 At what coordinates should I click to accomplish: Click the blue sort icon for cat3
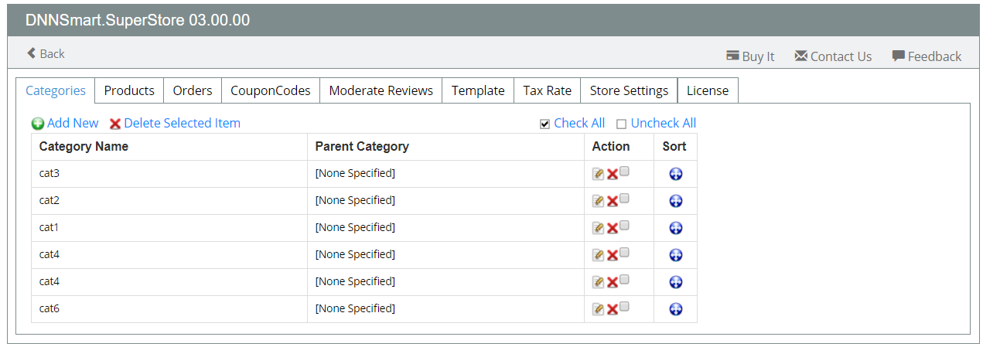(675, 174)
